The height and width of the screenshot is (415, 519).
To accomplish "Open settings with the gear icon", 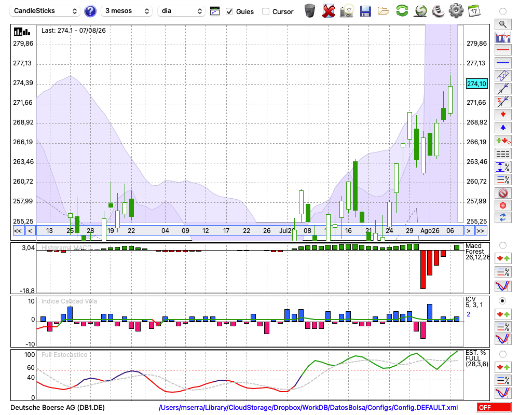I will pyautogui.click(x=456, y=11).
